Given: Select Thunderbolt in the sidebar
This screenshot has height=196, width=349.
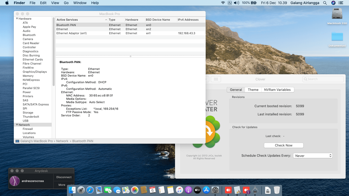Looking at the screenshot, I should [31, 117].
